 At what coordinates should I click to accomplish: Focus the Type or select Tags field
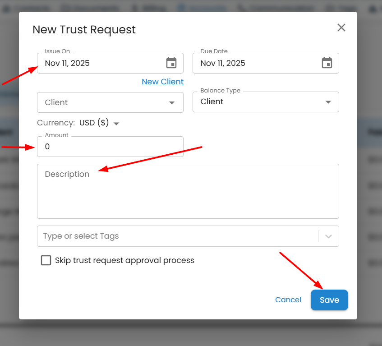(x=176, y=236)
